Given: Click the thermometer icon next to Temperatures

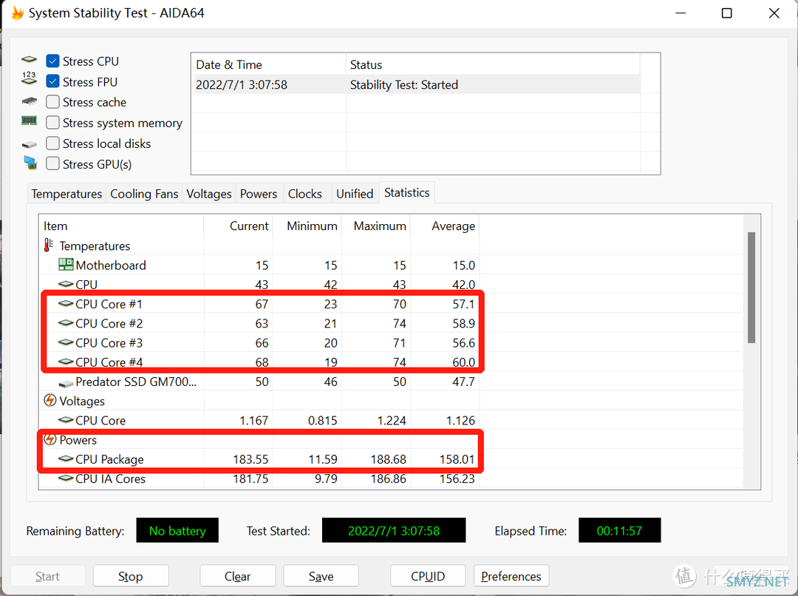Looking at the screenshot, I should (x=48, y=245).
